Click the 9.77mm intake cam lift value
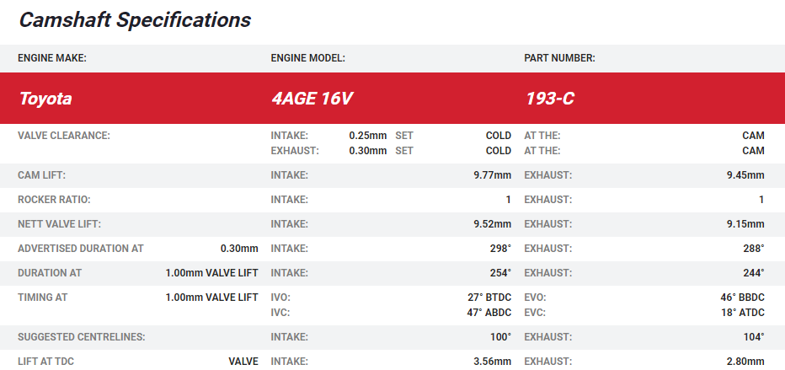Screen dimensions: 785x370 (x=492, y=175)
